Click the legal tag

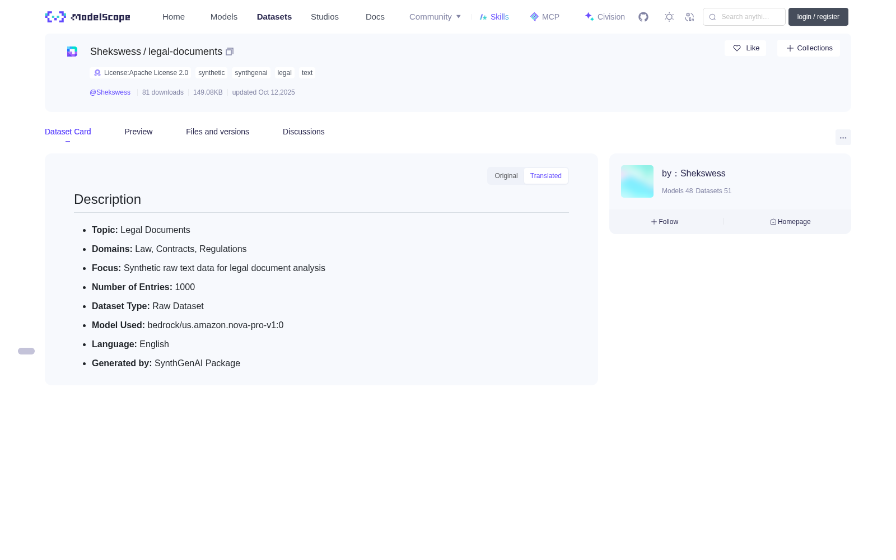(x=284, y=73)
